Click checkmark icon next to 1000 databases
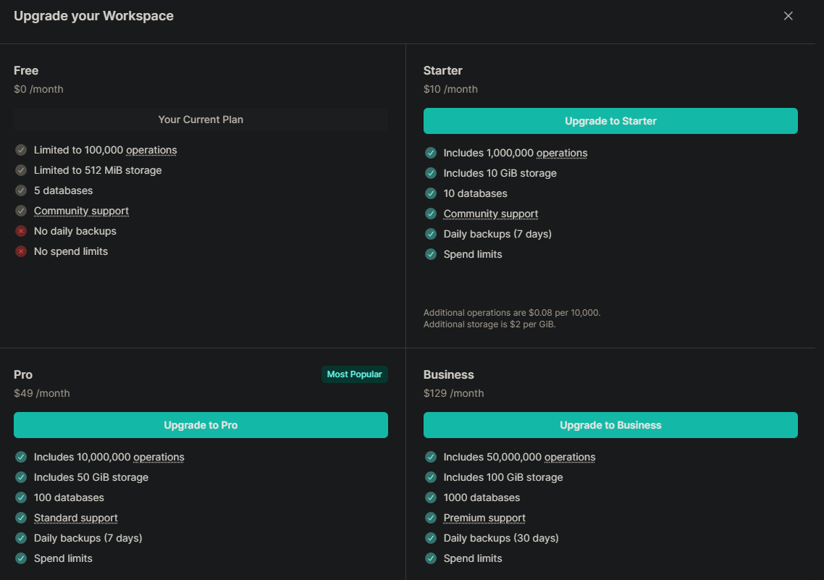Screen dimensions: 824x580 coord(431,497)
